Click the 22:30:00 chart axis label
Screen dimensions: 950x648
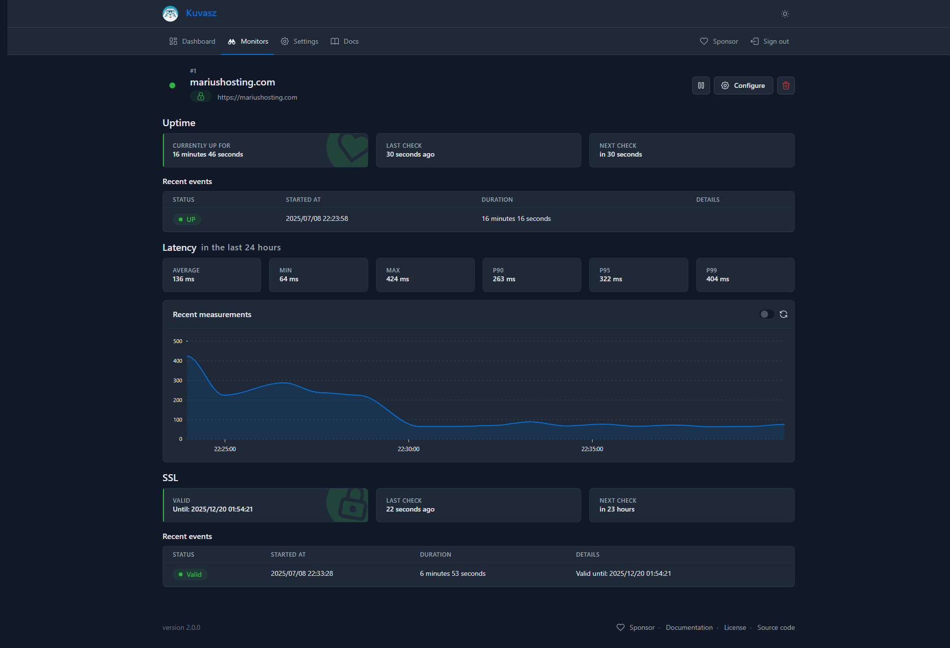[x=408, y=449]
